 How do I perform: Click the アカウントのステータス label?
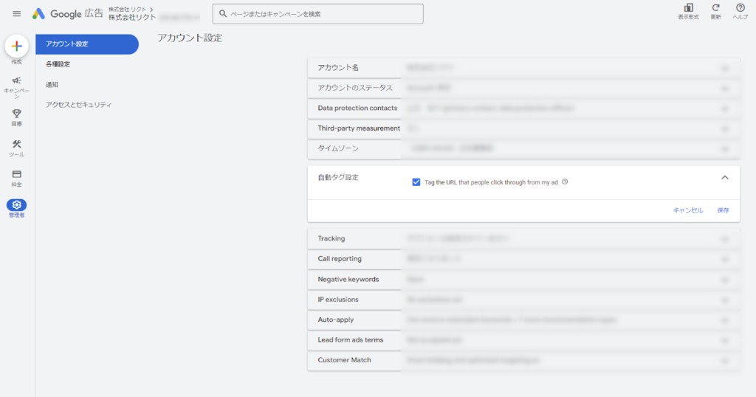click(x=355, y=88)
